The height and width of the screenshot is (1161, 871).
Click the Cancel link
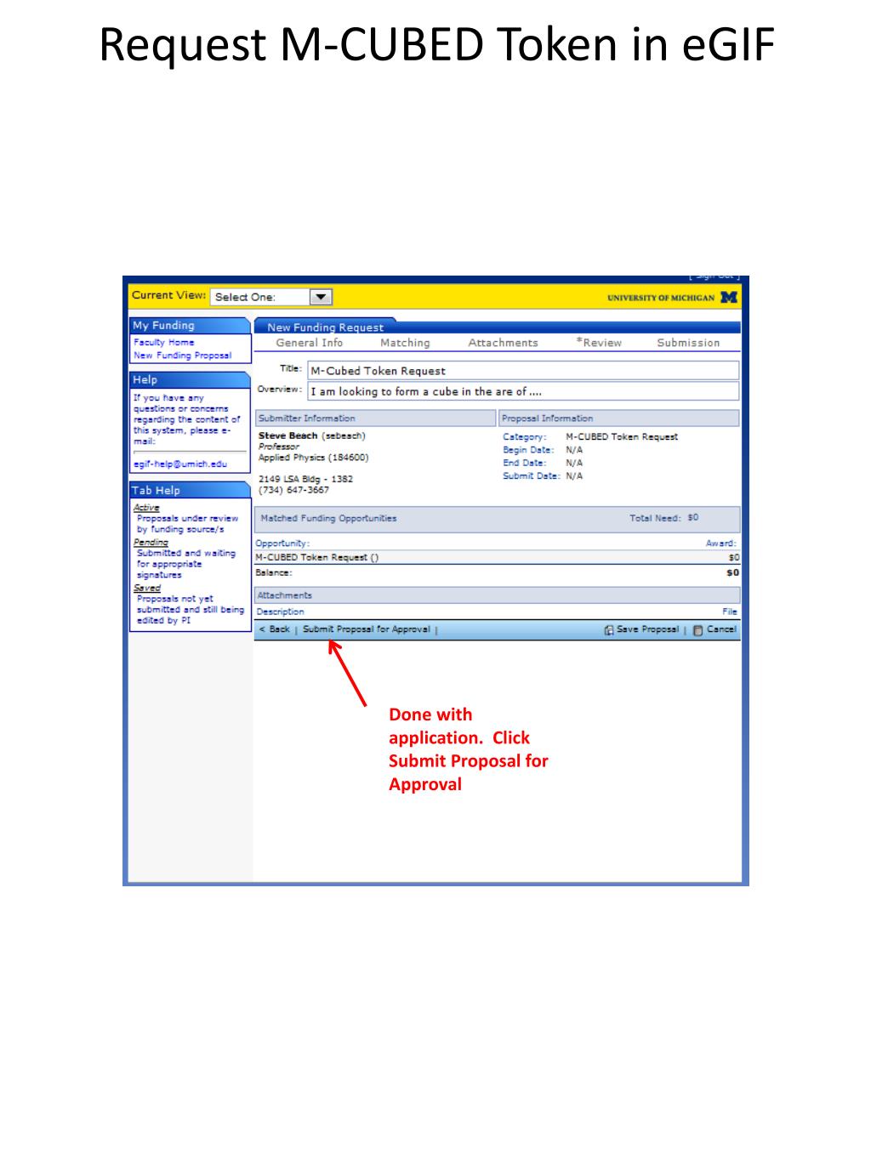[x=721, y=629]
